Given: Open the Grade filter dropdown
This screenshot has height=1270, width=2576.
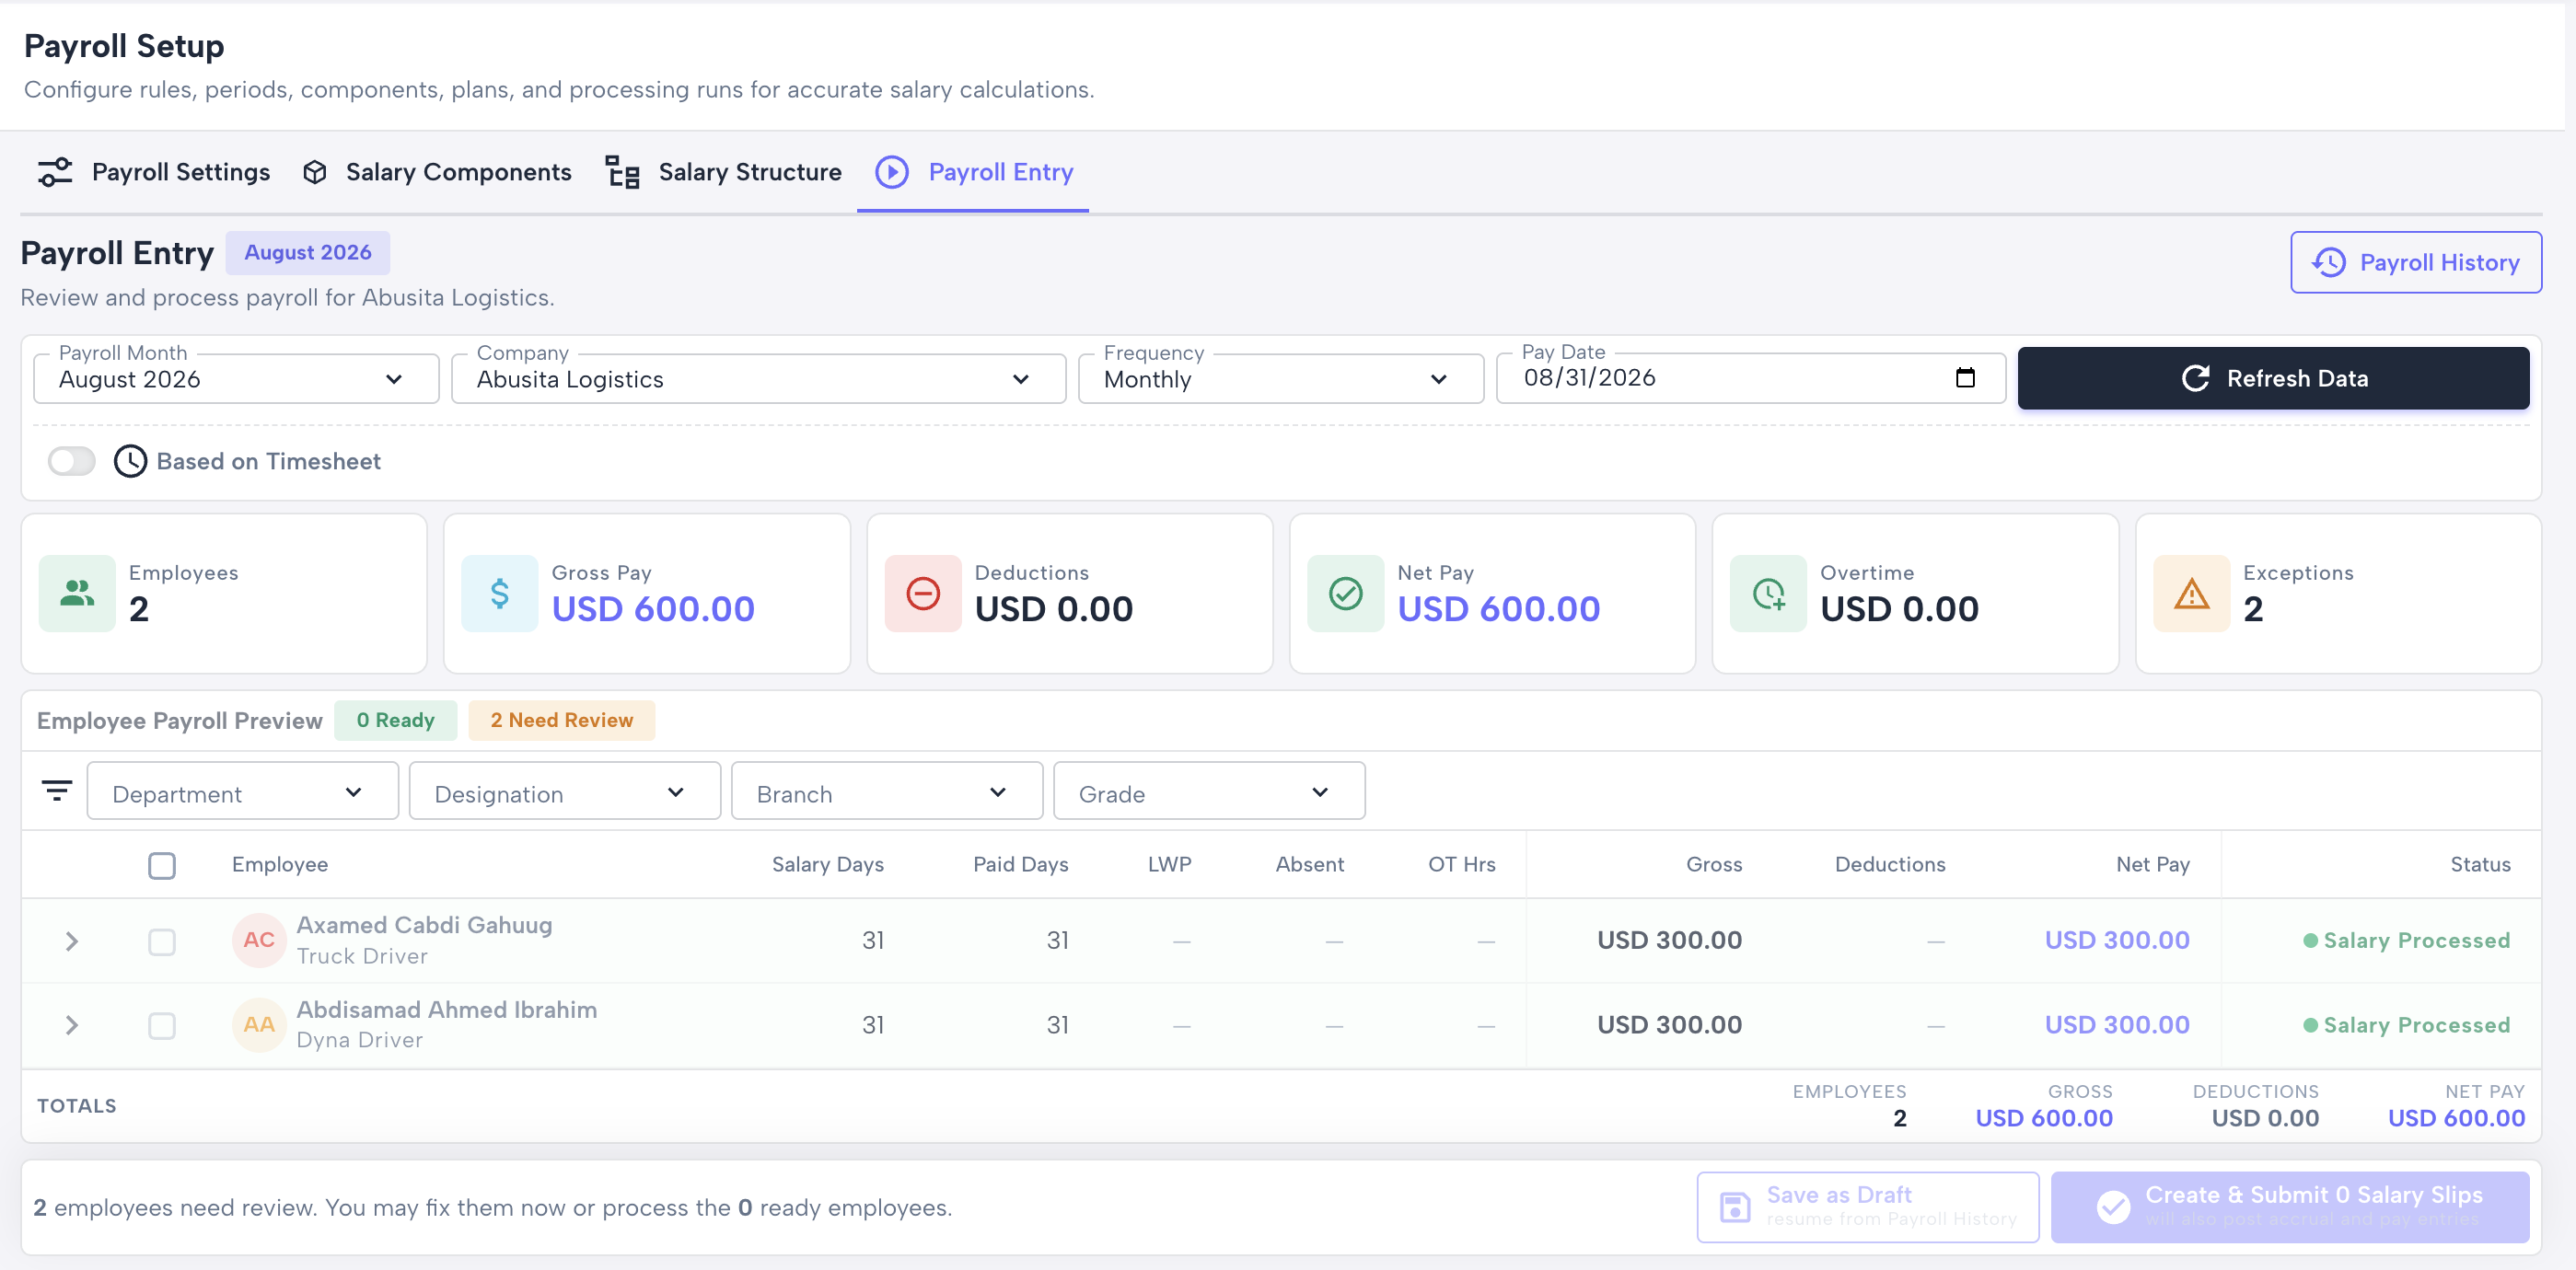Looking at the screenshot, I should point(1209,791).
